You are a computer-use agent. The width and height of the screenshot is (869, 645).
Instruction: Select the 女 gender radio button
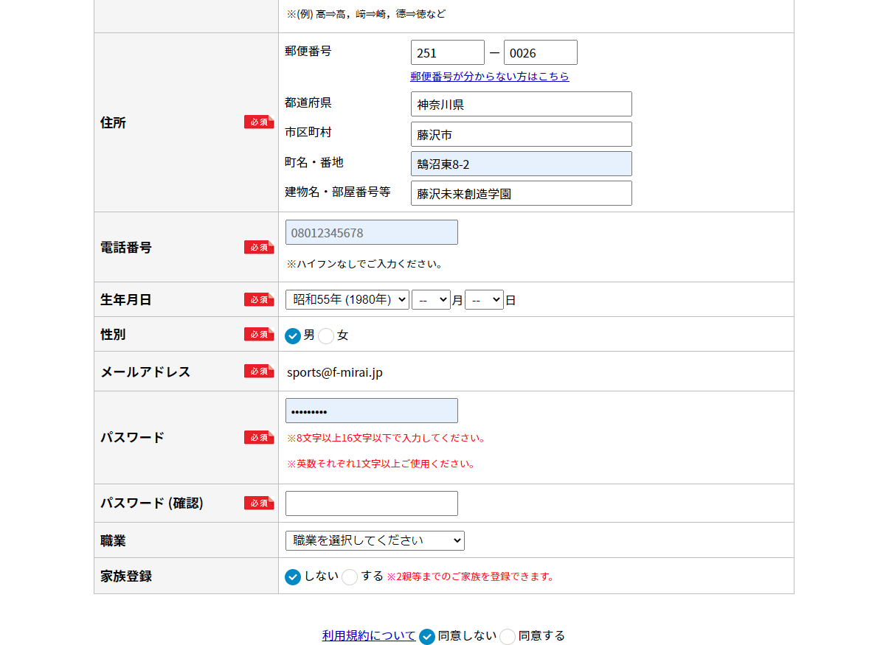326,335
